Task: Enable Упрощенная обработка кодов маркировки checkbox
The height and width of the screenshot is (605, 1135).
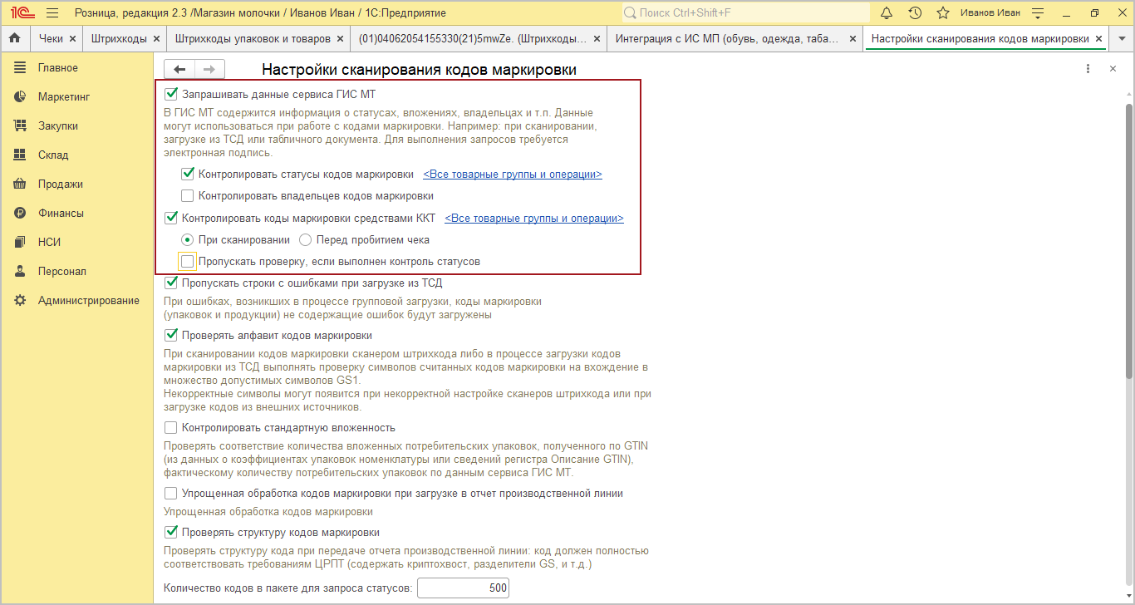Action: pyautogui.click(x=172, y=493)
